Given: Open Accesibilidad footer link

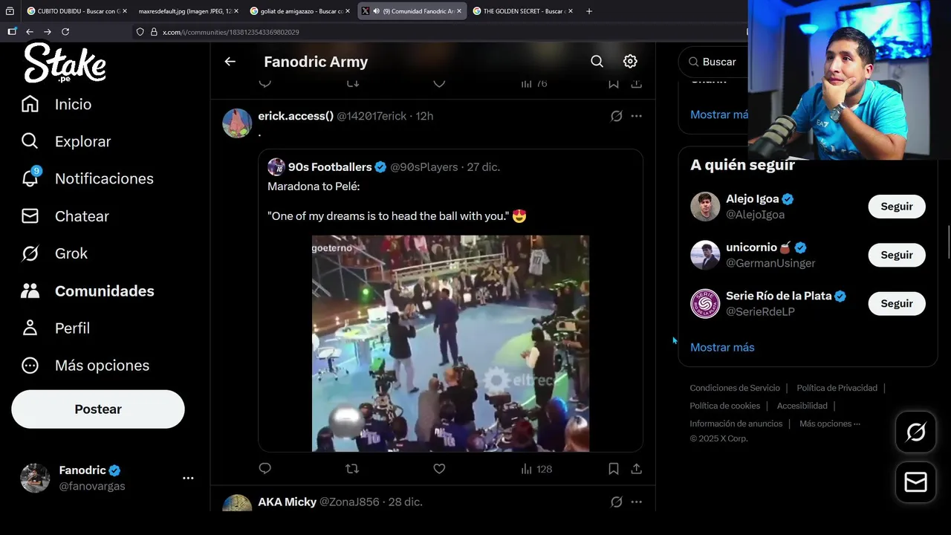Looking at the screenshot, I should (802, 406).
